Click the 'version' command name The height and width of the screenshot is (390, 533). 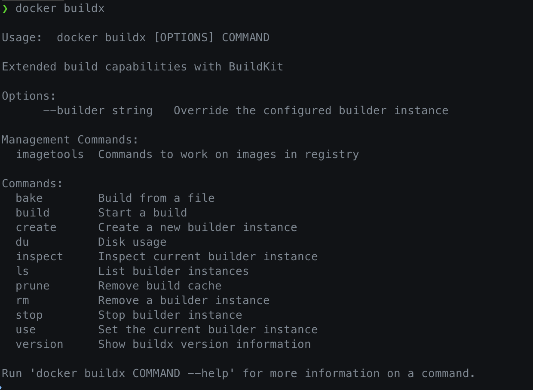40,344
